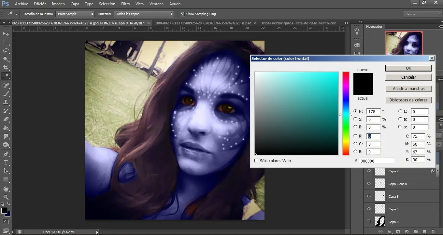Open the Edición menu
The image size is (443, 235).
tap(40, 4)
